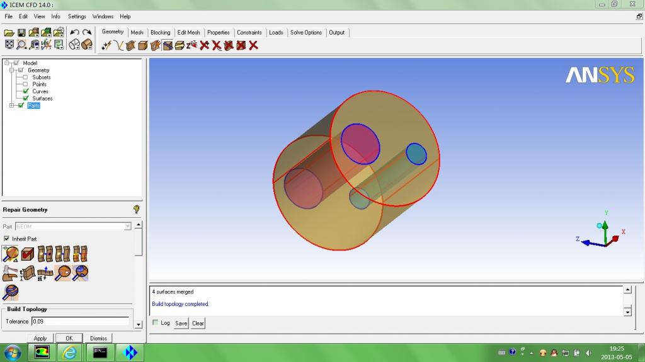Open the Help menu
The height and width of the screenshot is (362, 645).
pyautogui.click(x=125, y=16)
